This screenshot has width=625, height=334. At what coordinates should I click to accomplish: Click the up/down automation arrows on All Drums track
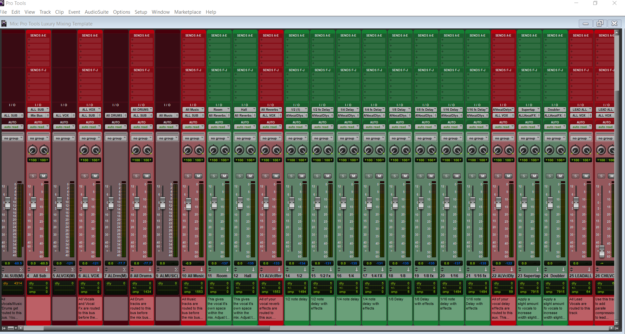132,270
